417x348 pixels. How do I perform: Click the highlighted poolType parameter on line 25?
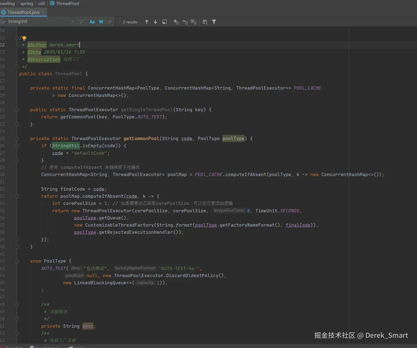pos(233,139)
